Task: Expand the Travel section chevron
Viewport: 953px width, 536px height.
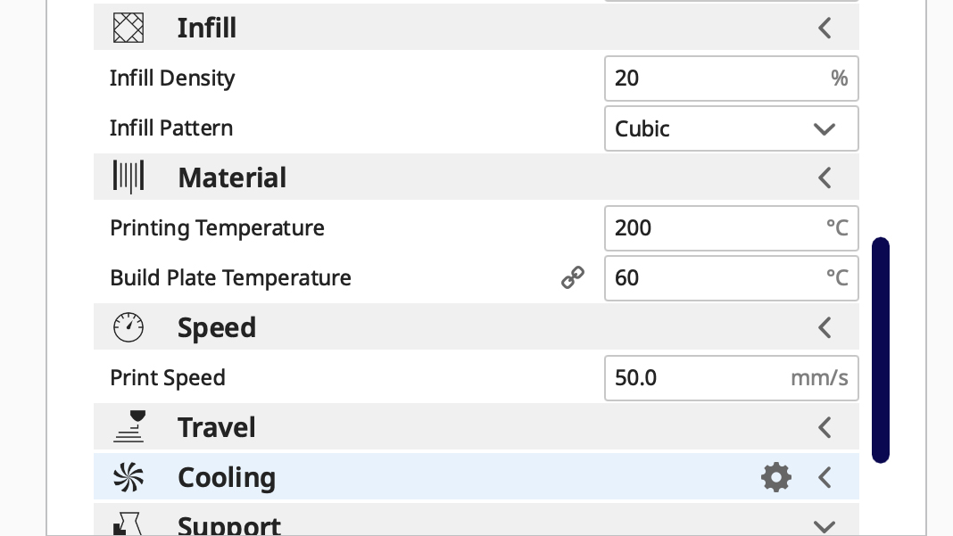Action: 825,427
